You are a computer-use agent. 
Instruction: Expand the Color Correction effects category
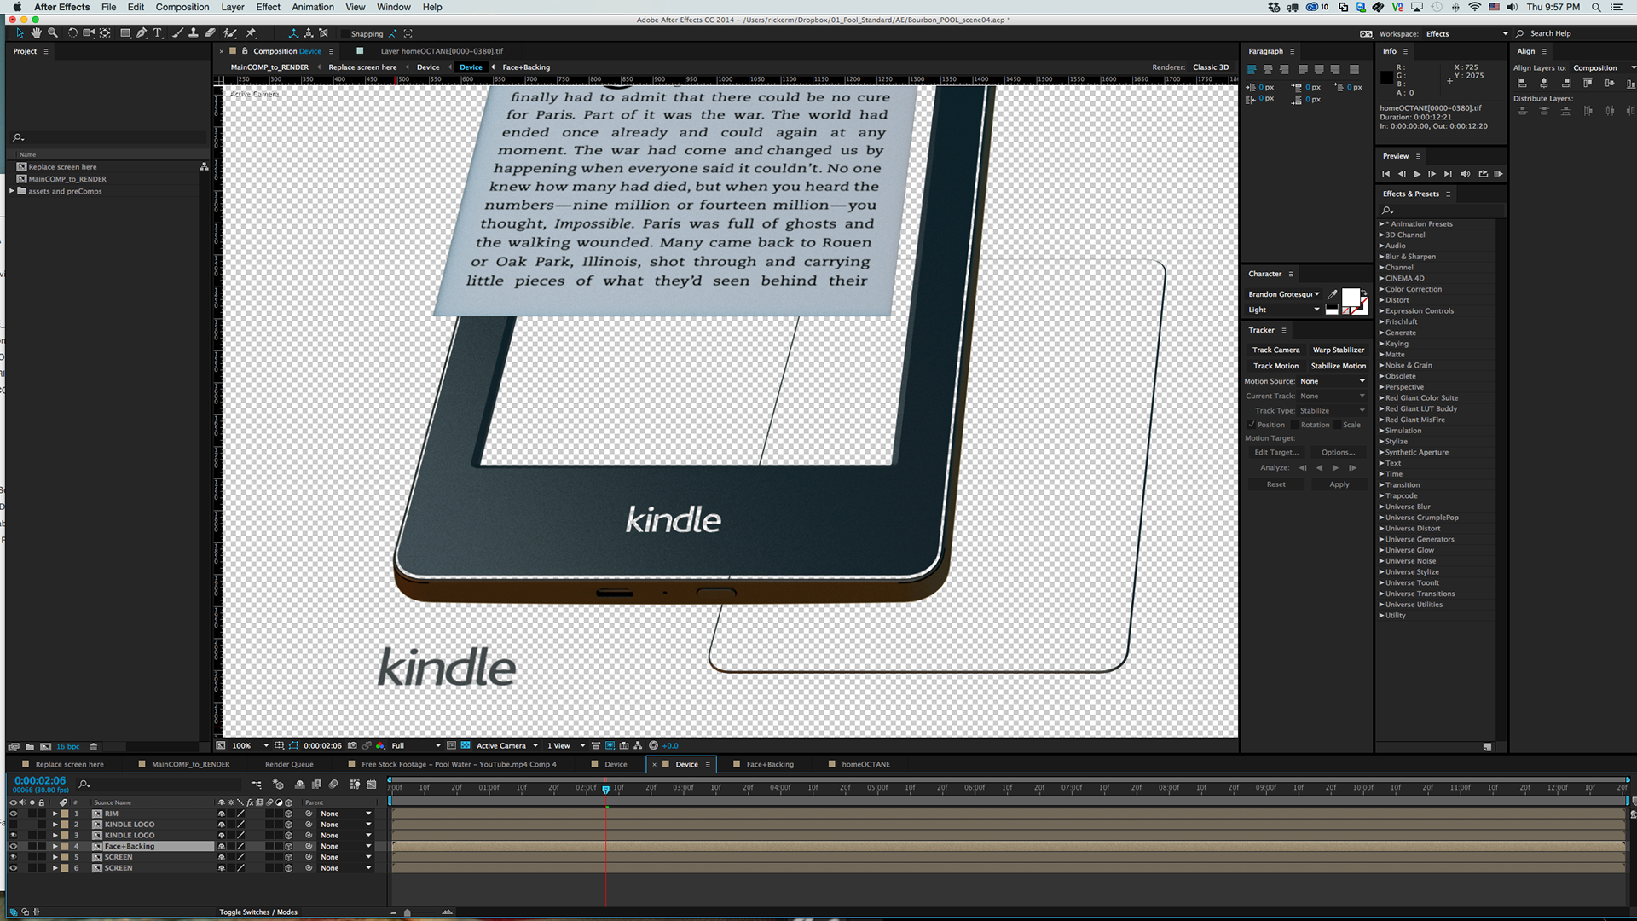(1382, 289)
